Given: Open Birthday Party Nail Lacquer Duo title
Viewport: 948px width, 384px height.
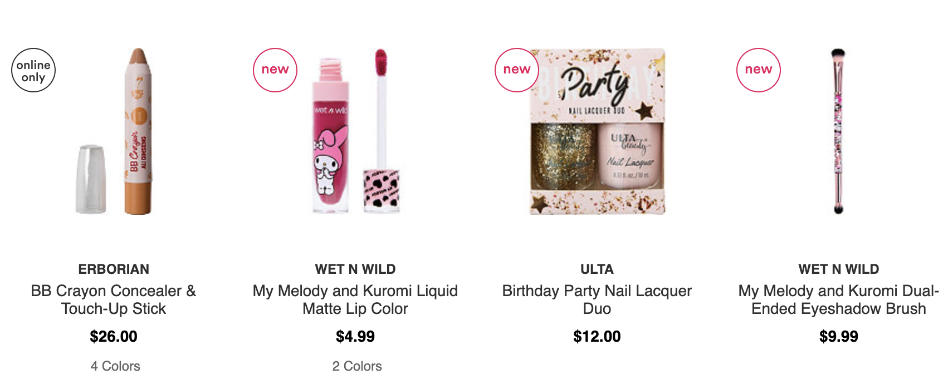Looking at the screenshot, I should 597,299.
